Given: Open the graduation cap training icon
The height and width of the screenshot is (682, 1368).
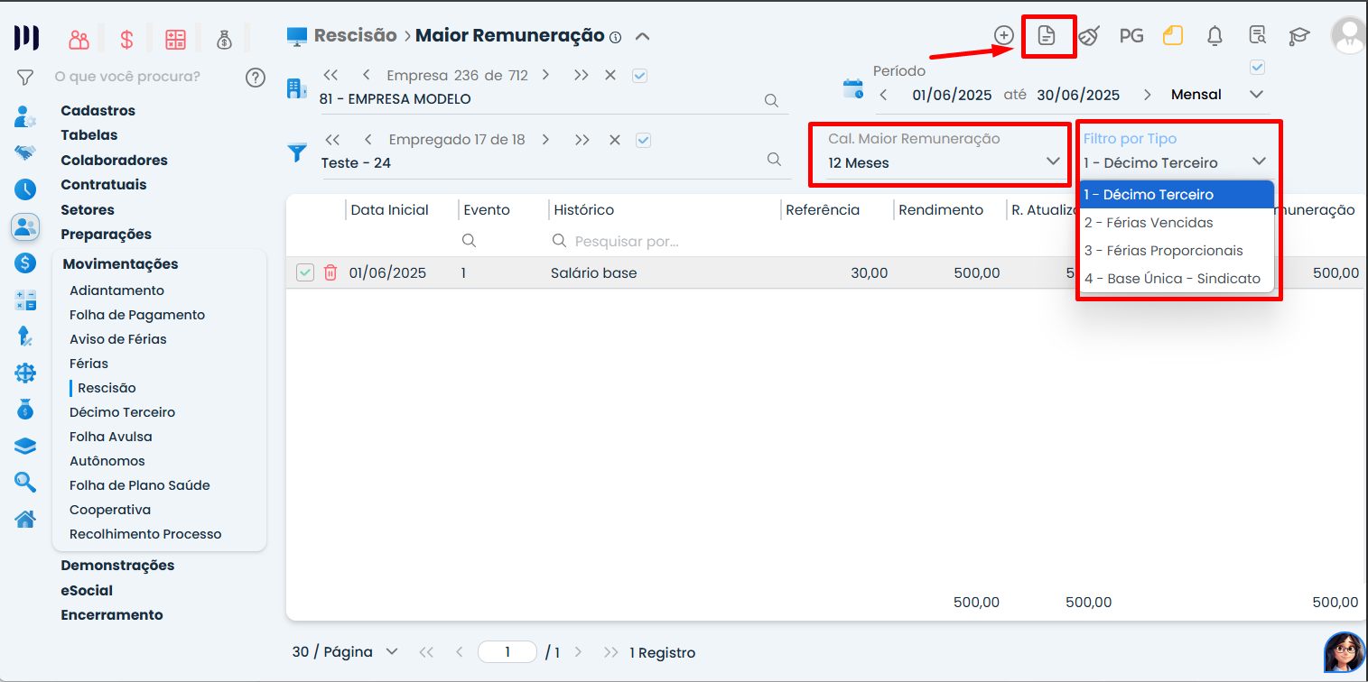Looking at the screenshot, I should 1299,36.
